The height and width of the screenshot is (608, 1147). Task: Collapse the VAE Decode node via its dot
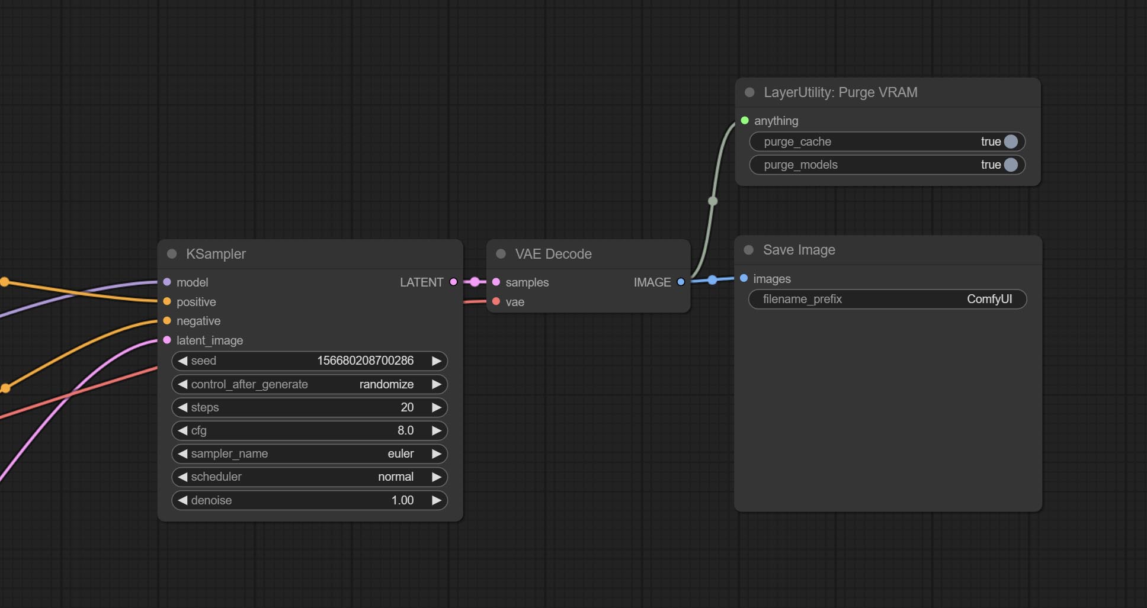click(501, 254)
